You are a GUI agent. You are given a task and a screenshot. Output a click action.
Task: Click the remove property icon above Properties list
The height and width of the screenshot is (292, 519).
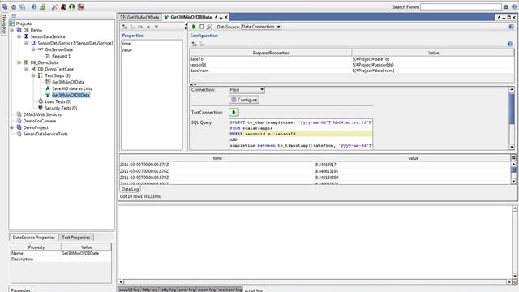[133, 27]
